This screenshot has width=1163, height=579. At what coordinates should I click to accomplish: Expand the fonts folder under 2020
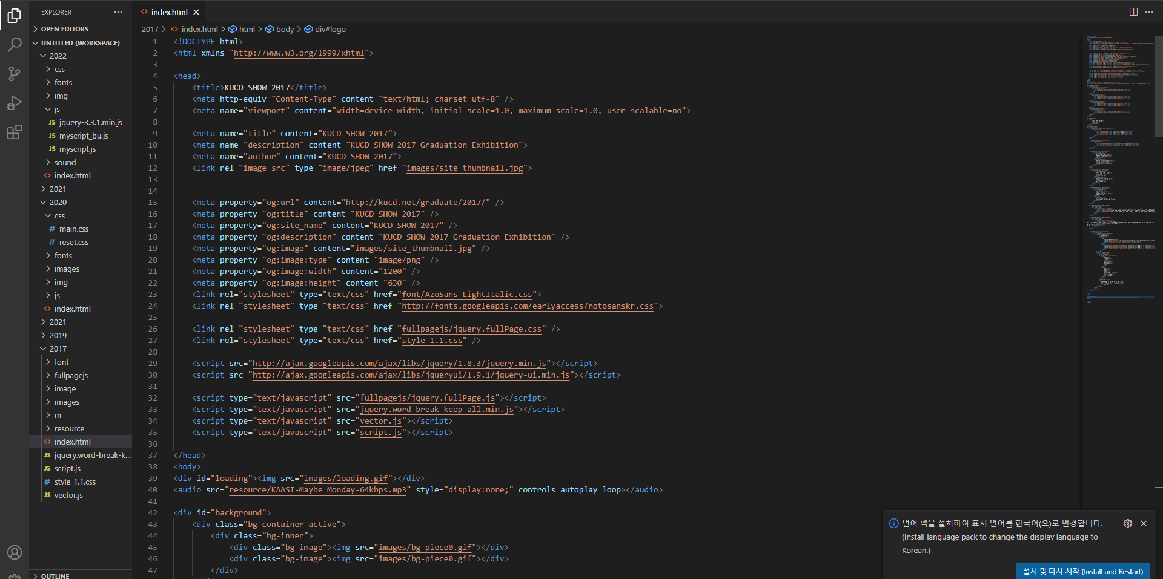[x=81, y=255]
